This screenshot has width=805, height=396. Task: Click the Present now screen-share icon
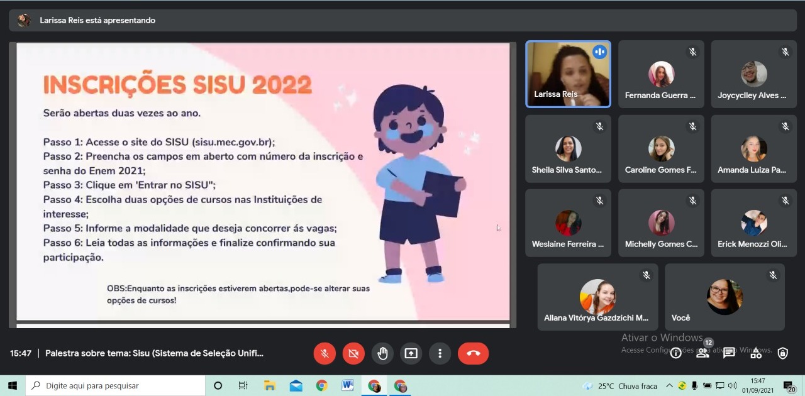coord(411,353)
